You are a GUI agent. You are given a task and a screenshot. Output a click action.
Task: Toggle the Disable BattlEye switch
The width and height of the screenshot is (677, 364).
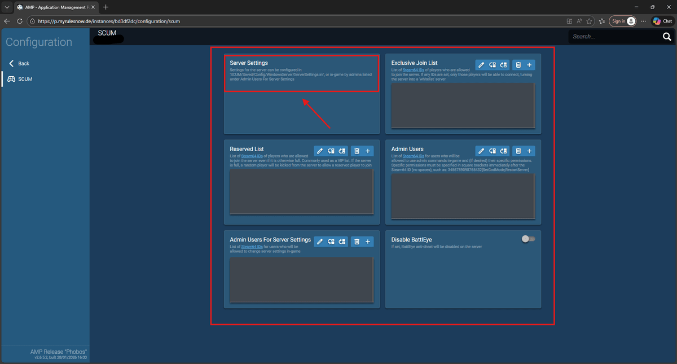pos(528,239)
